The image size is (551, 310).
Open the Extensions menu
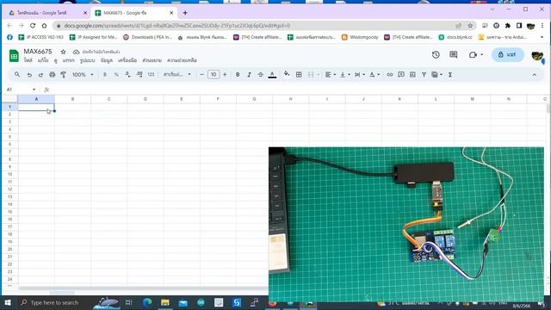click(152, 60)
